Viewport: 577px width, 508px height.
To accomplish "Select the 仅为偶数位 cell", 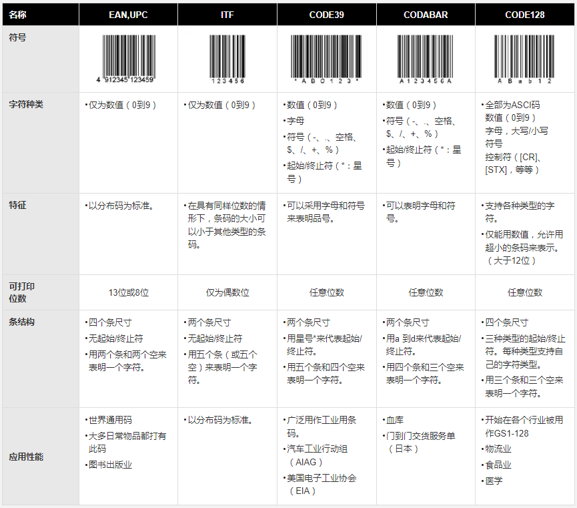I will point(227,292).
